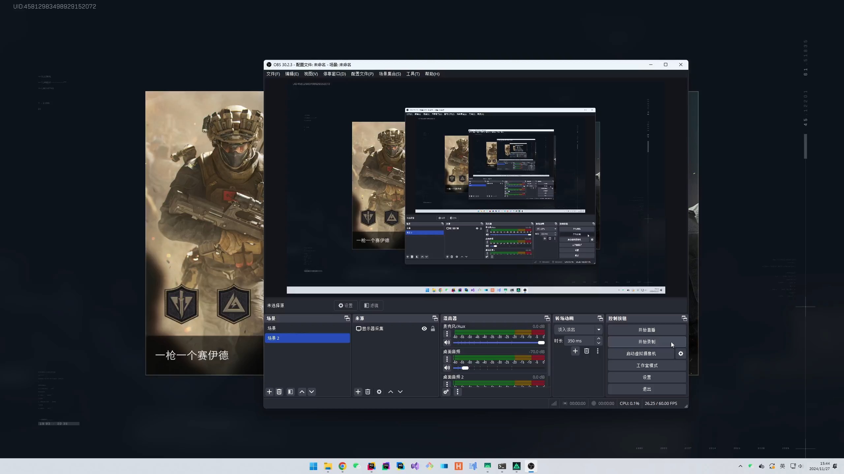
Task: Move the selected scene up with arrow icon
Action: pos(302,392)
